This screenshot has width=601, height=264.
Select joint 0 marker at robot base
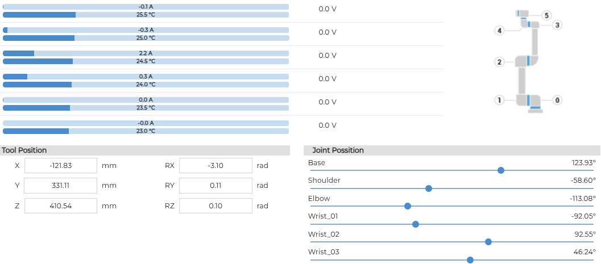(557, 100)
